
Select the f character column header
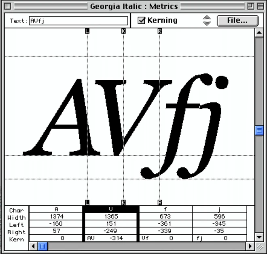pos(165,209)
